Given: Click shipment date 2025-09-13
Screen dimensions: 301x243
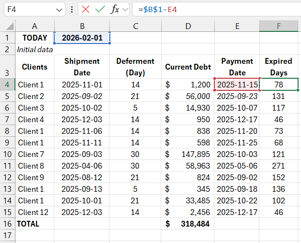Looking at the screenshot, I should click(82, 189).
